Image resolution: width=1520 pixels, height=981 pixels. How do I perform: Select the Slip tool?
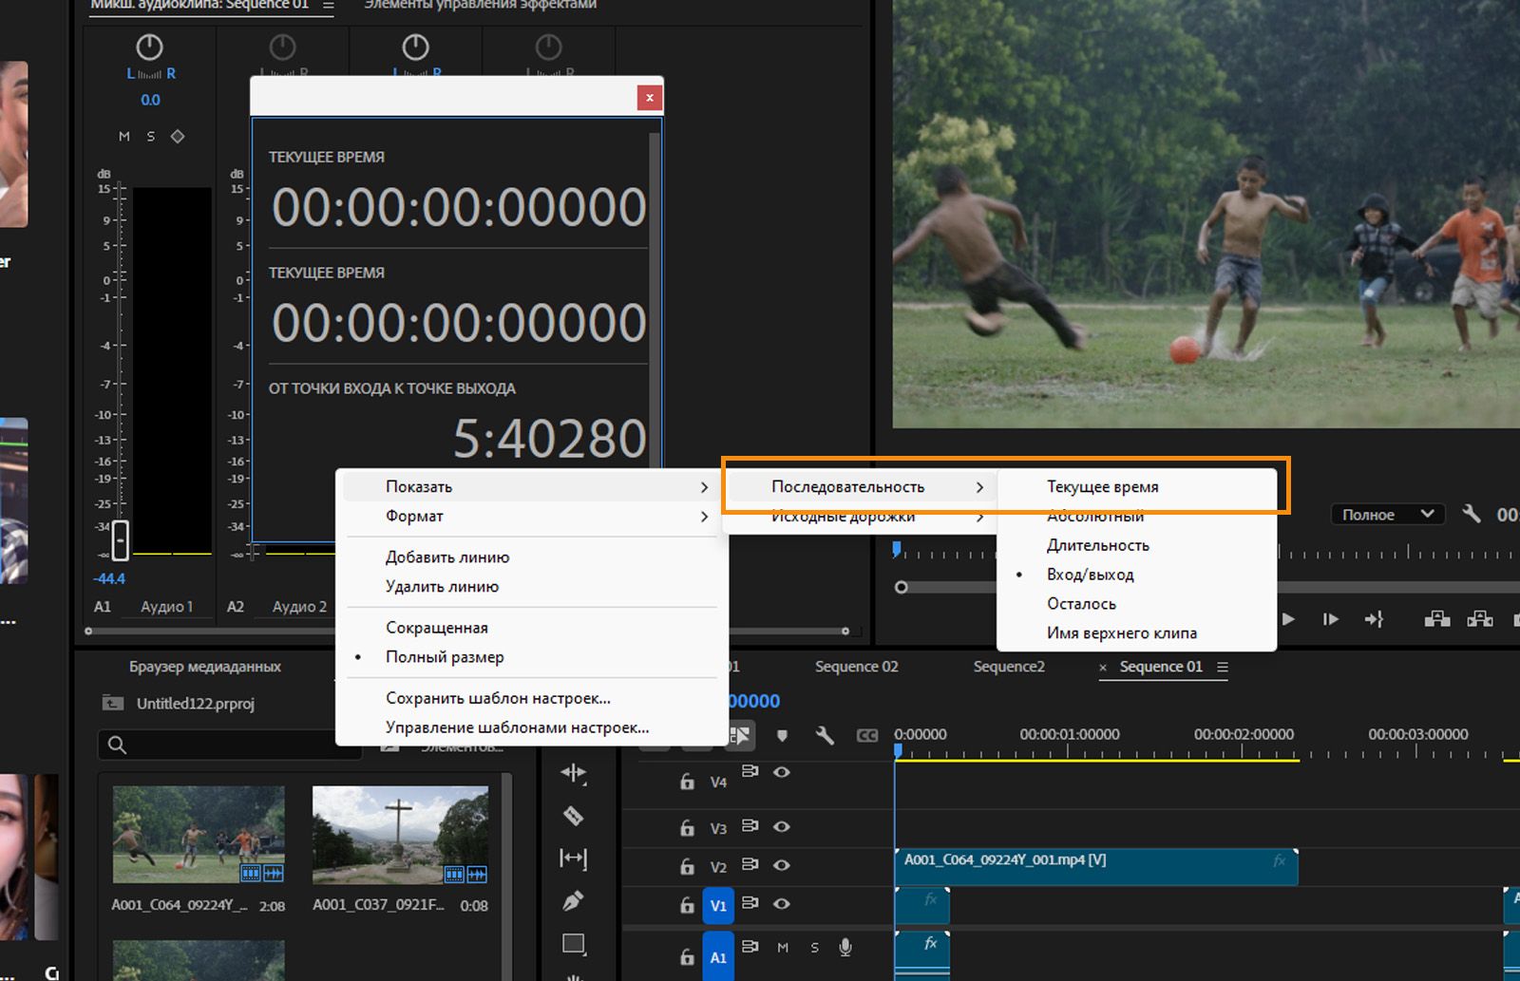[573, 858]
